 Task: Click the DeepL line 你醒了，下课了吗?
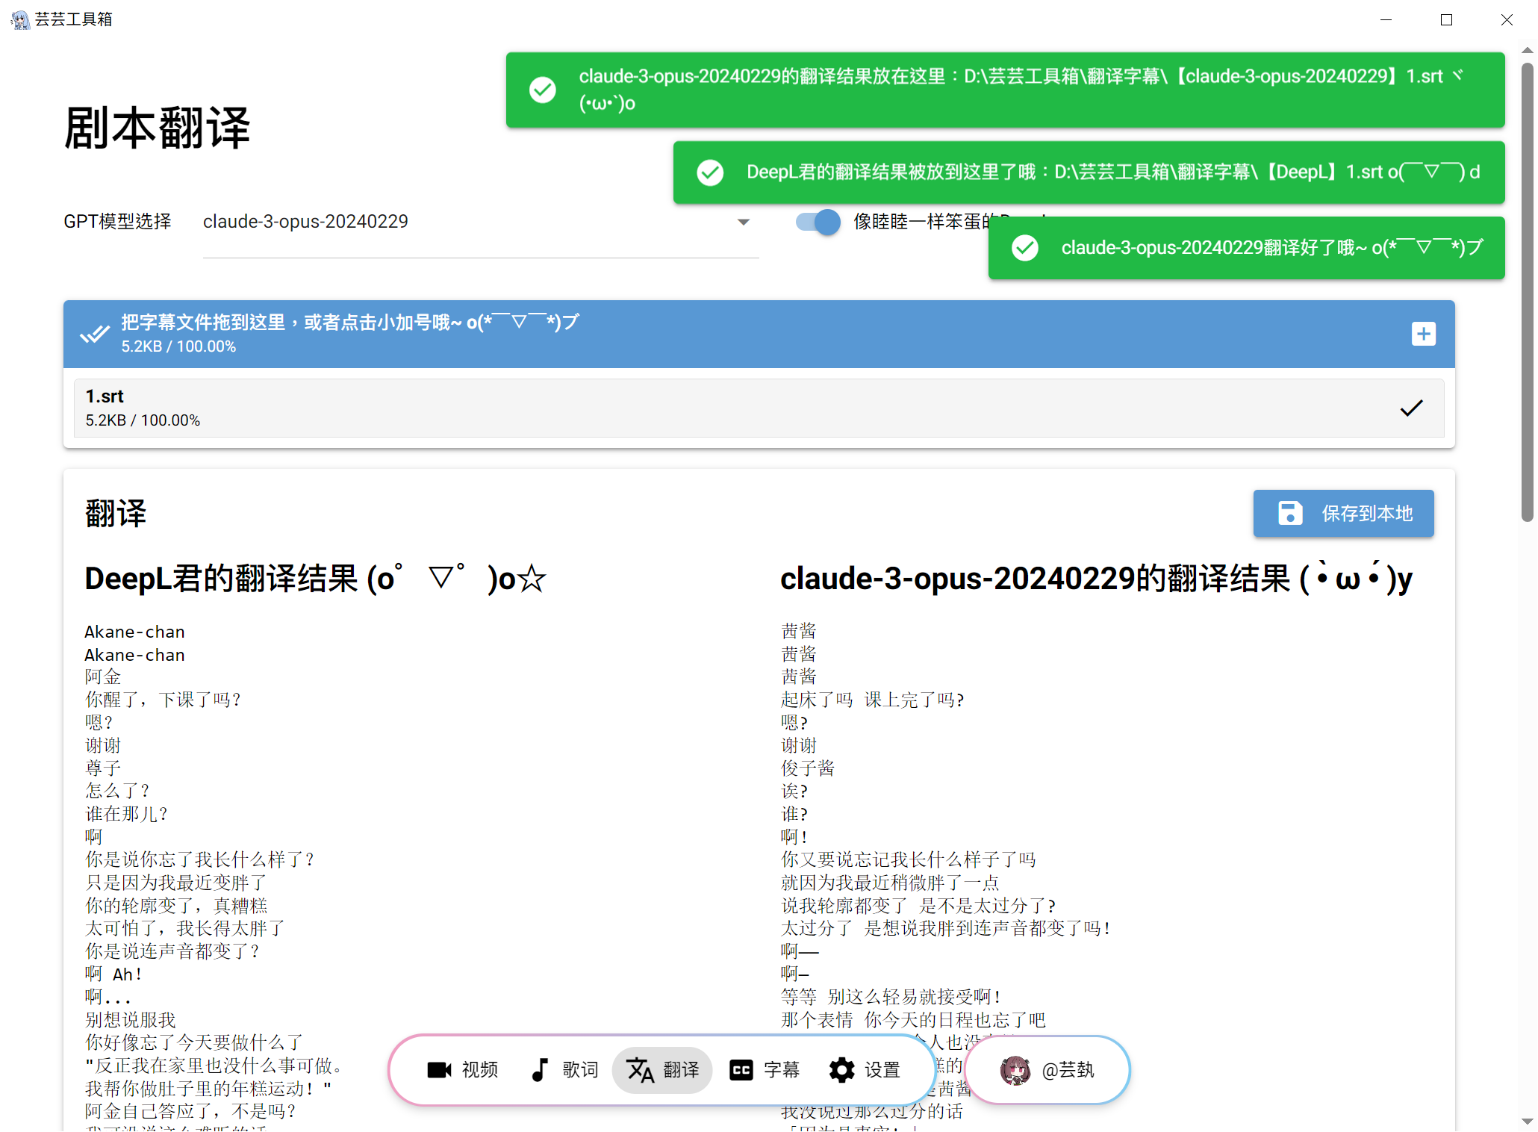click(x=163, y=700)
